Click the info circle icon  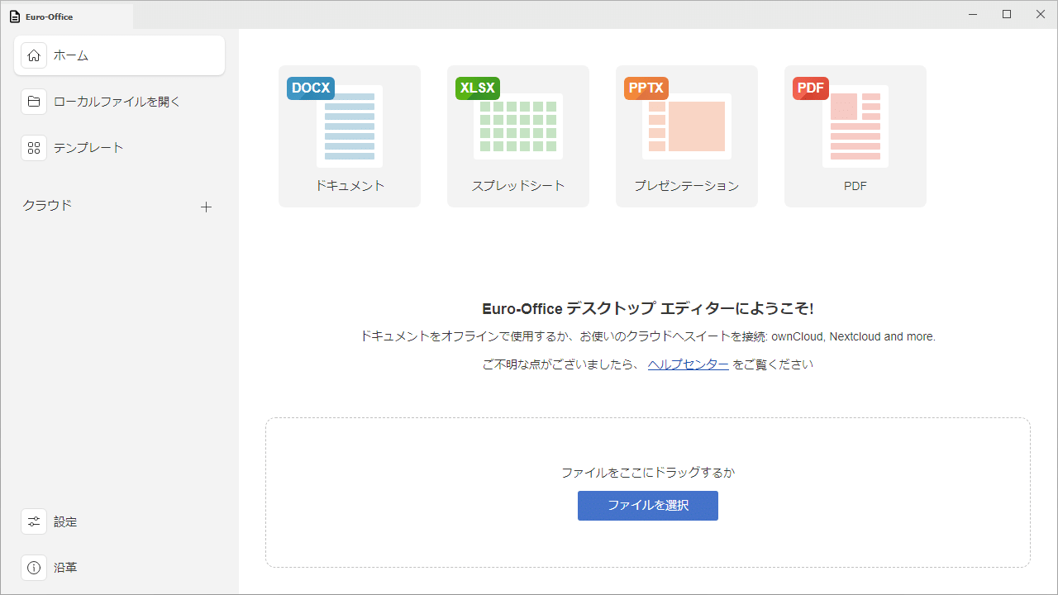click(34, 568)
